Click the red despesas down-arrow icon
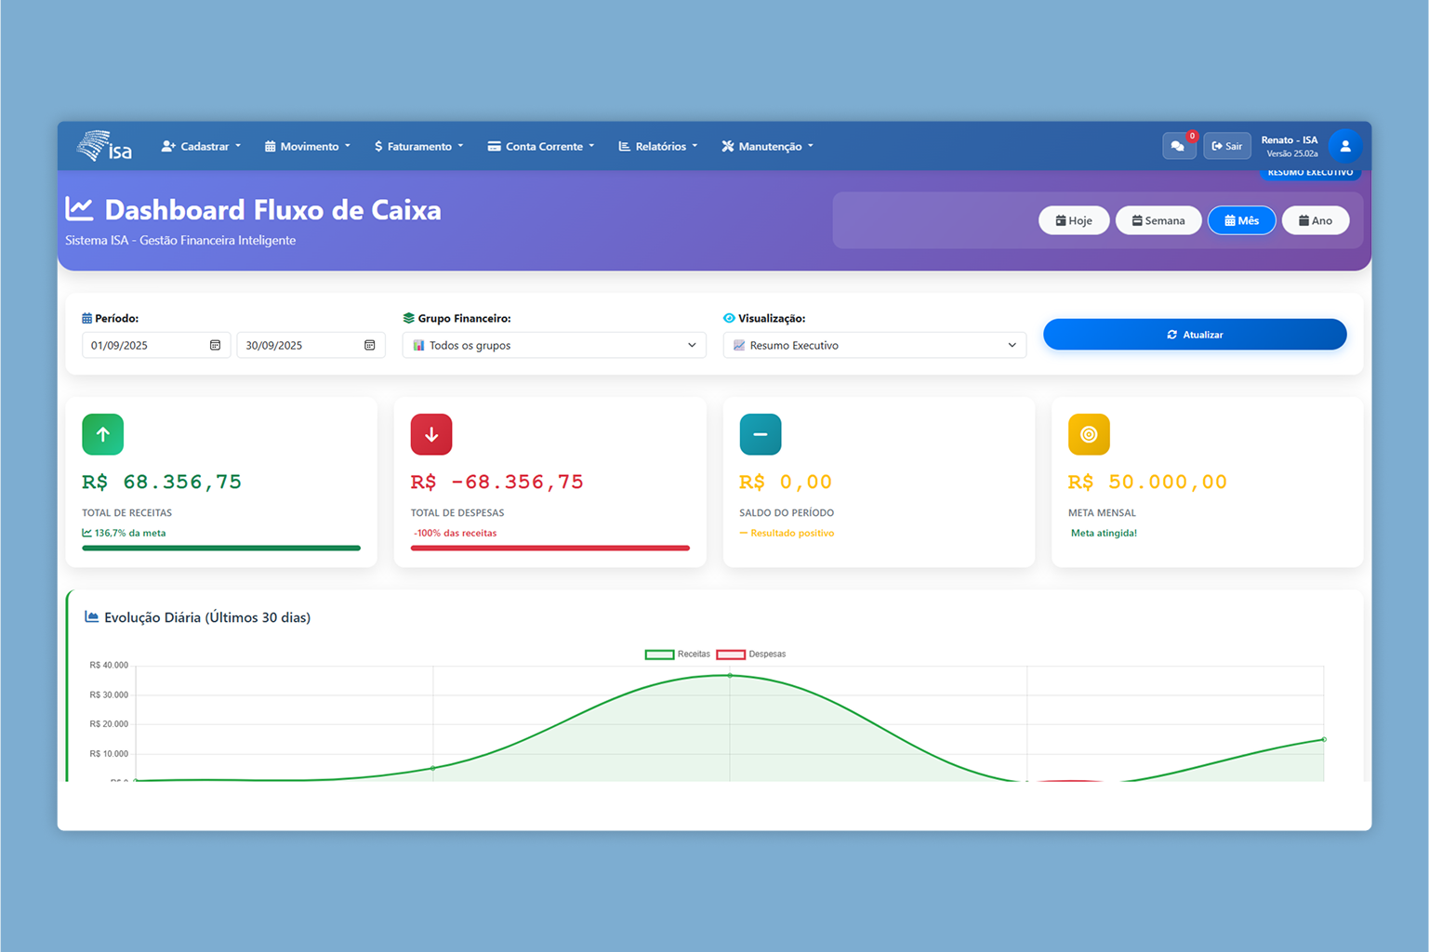The height and width of the screenshot is (952, 1429). pyautogui.click(x=431, y=434)
